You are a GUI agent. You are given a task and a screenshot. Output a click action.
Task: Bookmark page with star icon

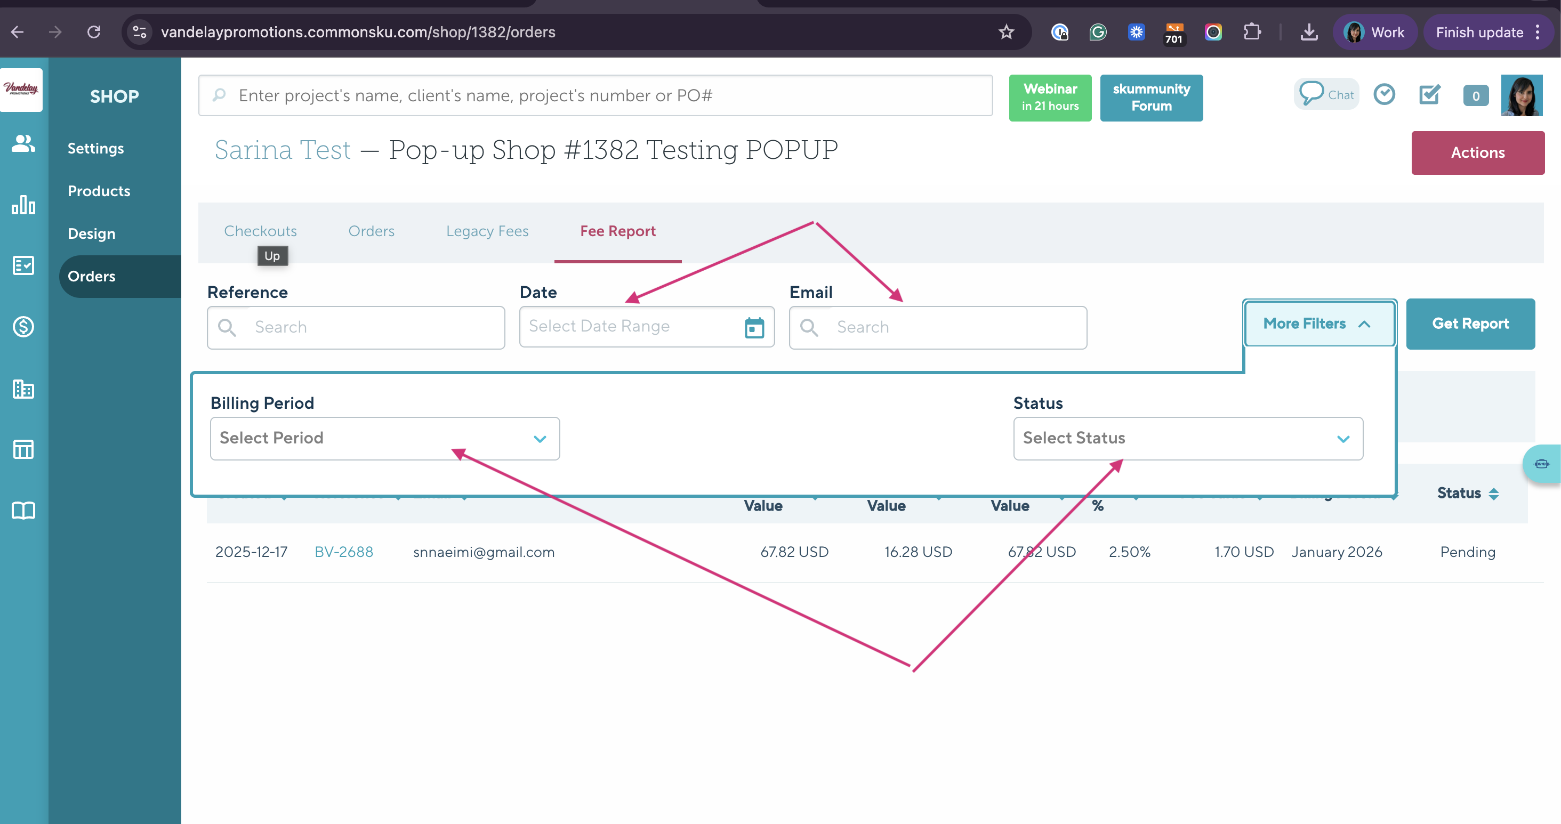coord(1006,32)
